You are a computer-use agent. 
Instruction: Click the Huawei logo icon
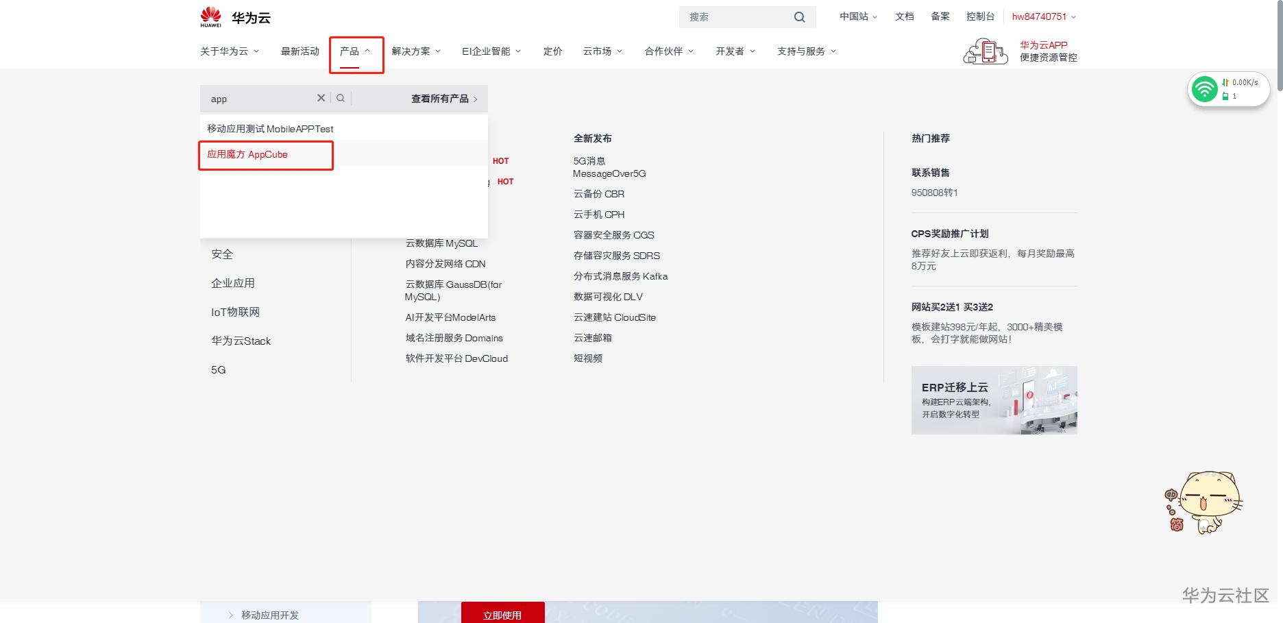(210, 17)
